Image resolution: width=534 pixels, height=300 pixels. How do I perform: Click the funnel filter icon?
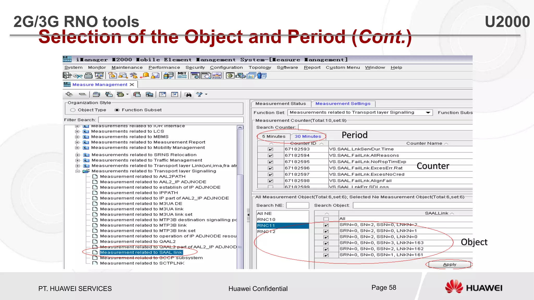click(x=199, y=94)
